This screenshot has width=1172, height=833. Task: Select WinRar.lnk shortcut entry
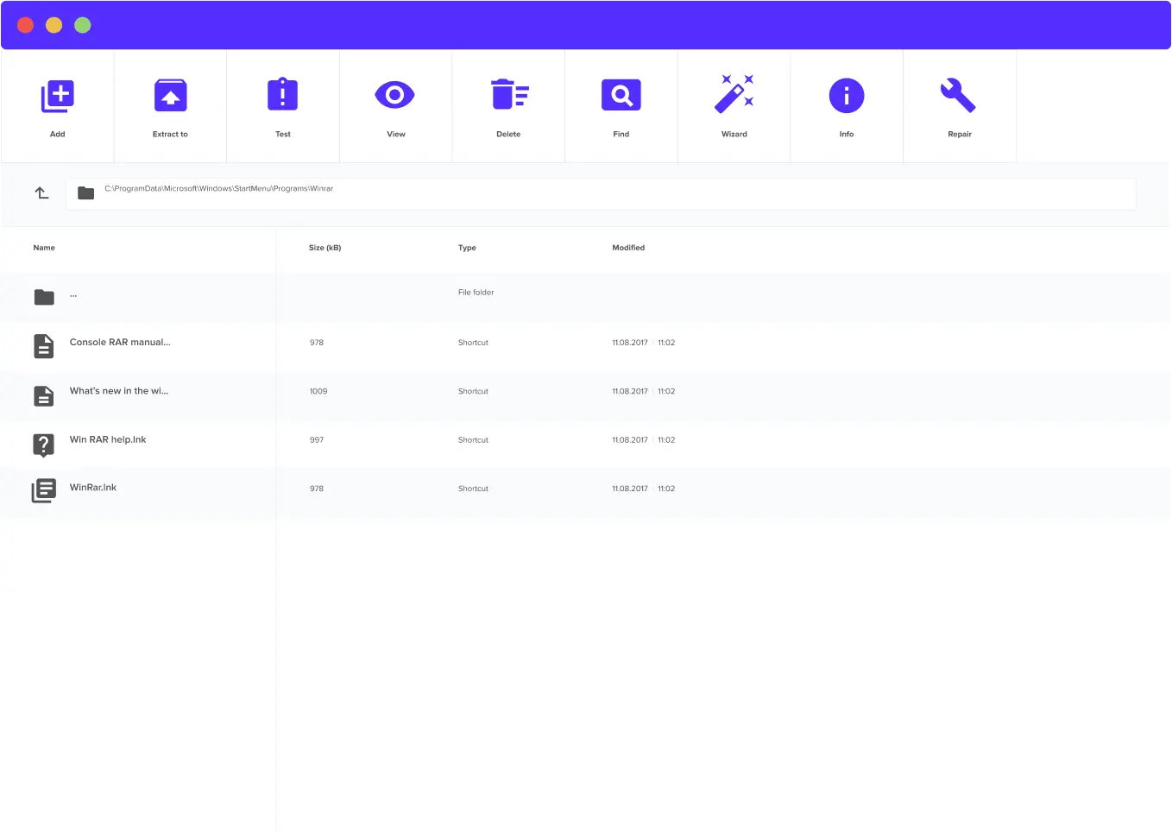(93, 488)
